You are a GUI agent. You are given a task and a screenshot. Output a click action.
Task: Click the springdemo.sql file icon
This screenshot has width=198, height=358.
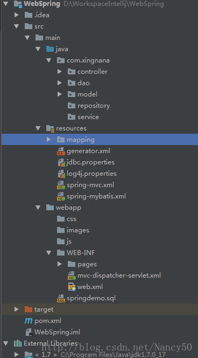click(61, 298)
